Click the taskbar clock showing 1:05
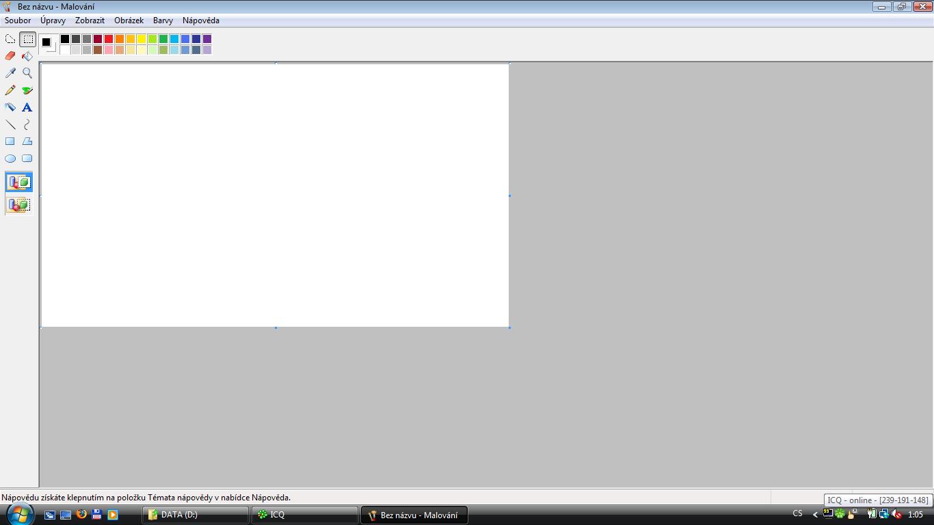 coord(916,515)
